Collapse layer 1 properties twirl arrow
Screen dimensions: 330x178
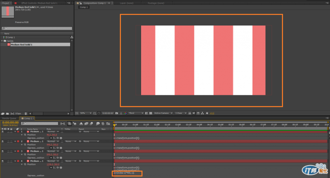click(x=15, y=132)
